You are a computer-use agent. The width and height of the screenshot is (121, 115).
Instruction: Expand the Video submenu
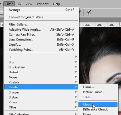41,102
